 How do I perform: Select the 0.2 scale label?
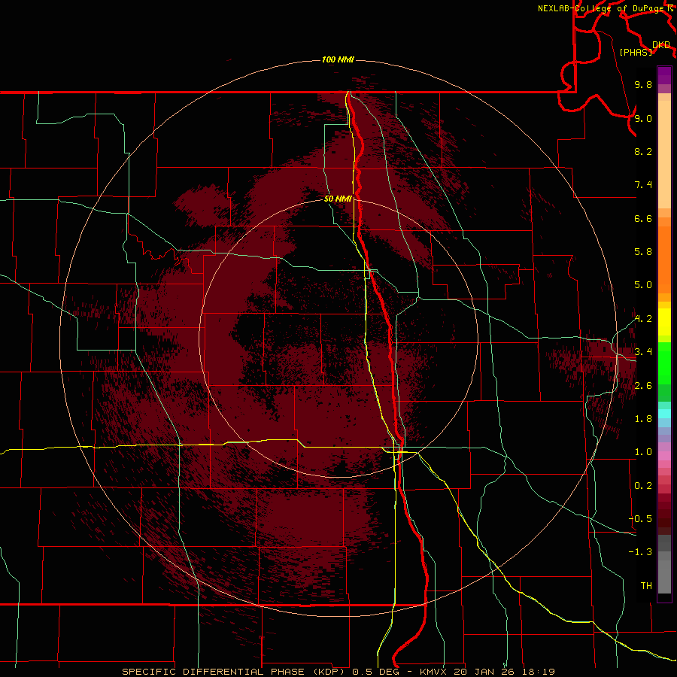pos(643,486)
